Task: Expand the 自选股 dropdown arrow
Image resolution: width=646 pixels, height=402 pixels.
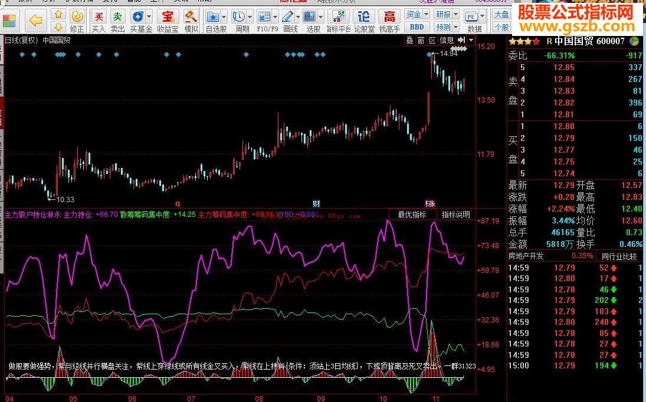Action: 224,17
